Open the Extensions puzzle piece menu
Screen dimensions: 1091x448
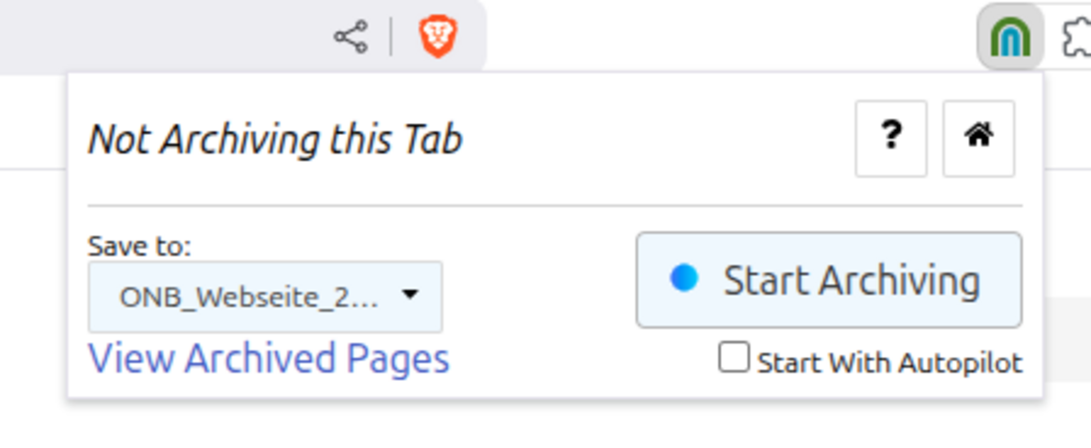pyautogui.click(x=1076, y=37)
